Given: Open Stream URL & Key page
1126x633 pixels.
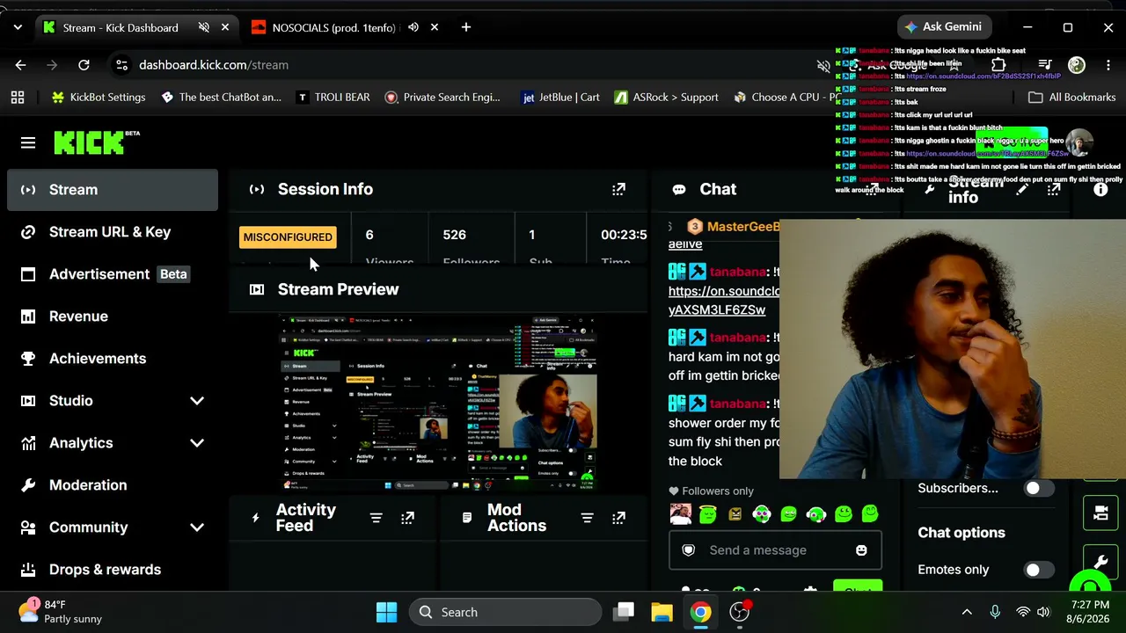Looking at the screenshot, I should 113,232.
